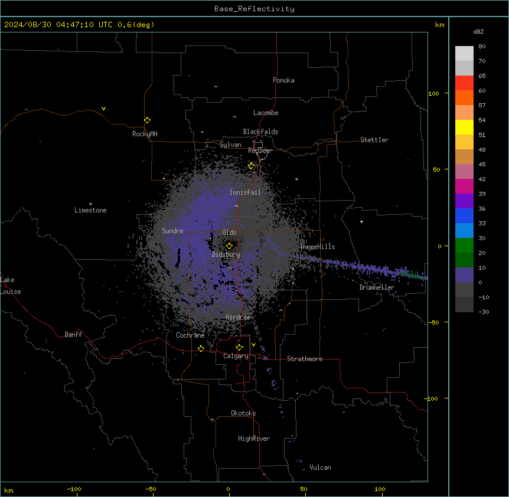Select the yellow diamond marker south of RedDeer
Screen dimensions: 509x497
click(252, 166)
